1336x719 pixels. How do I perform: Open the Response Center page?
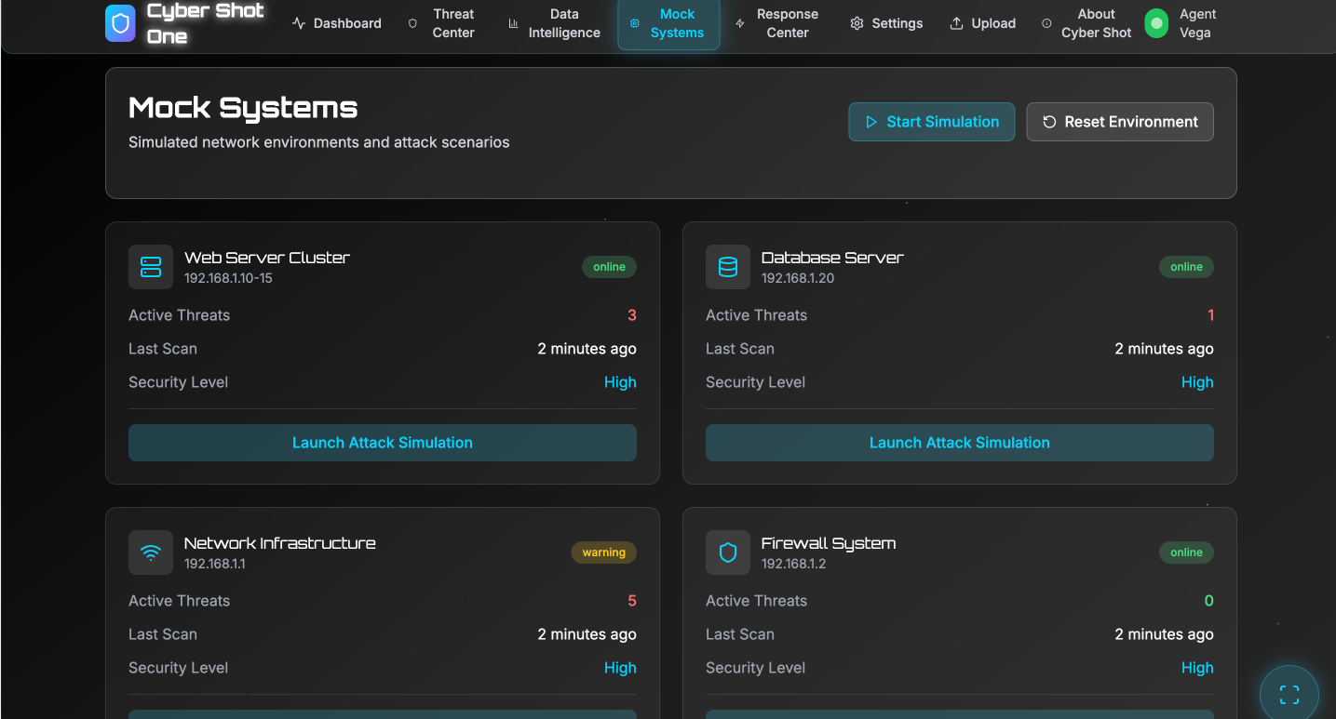coord(777,23)
